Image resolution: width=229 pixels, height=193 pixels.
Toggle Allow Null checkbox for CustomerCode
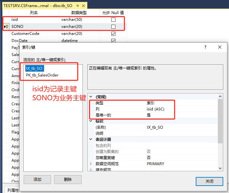coord(113,34)
